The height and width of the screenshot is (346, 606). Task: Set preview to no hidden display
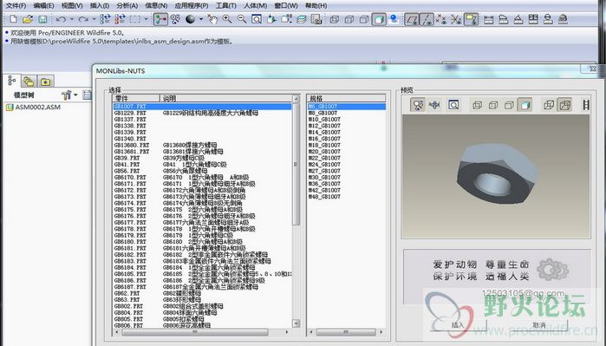click(509, 105)
